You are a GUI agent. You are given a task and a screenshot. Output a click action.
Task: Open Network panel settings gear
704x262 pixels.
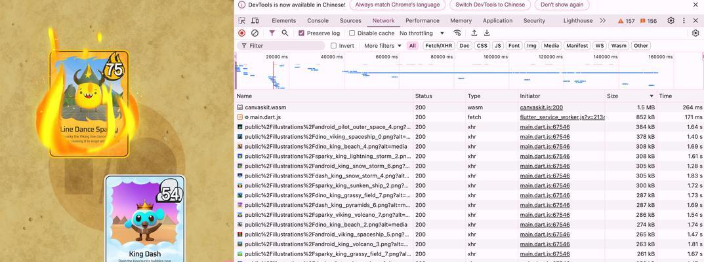pos(695,33)
